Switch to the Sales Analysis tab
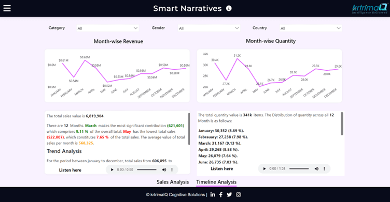Screen dimensions: 390x202 pos(173,182)
